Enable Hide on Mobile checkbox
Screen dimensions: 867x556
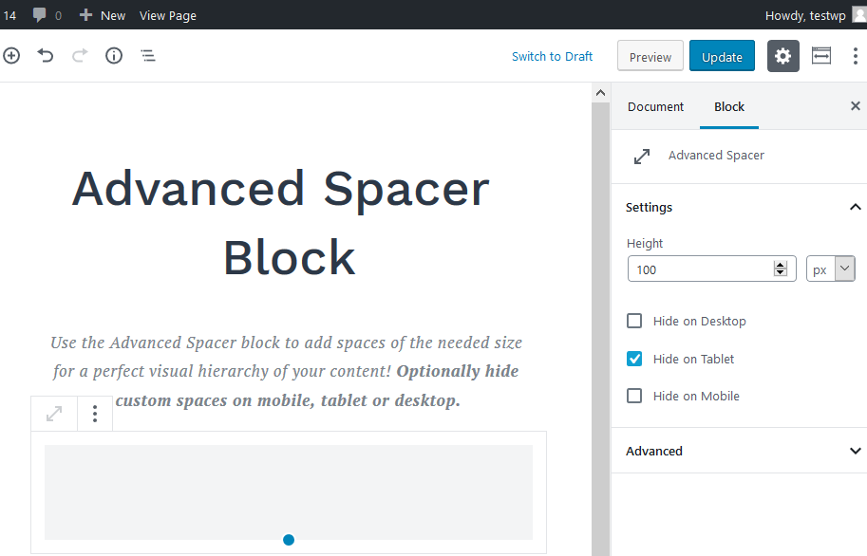pos(634,396)
